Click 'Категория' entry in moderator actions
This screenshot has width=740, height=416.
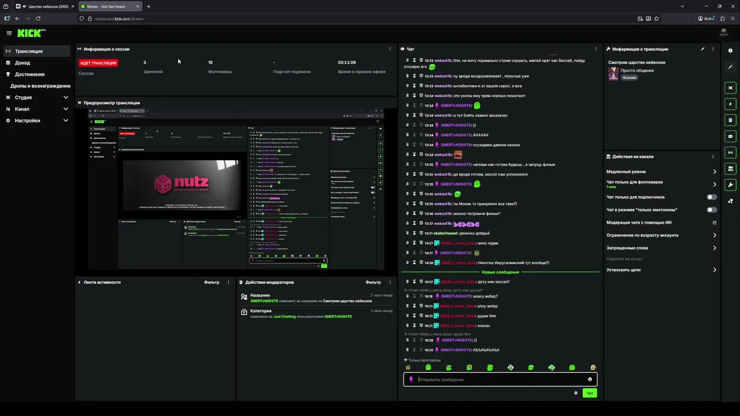(x=261, y=311)
